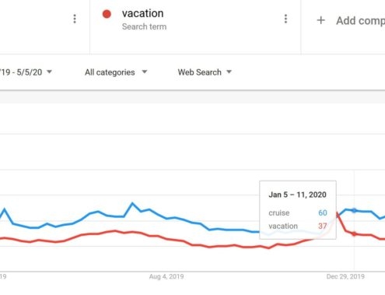Open the date range dropdown ending 5/5/20
The height and width of the screenshot is (295, 385).
click(x=26, y=72)
